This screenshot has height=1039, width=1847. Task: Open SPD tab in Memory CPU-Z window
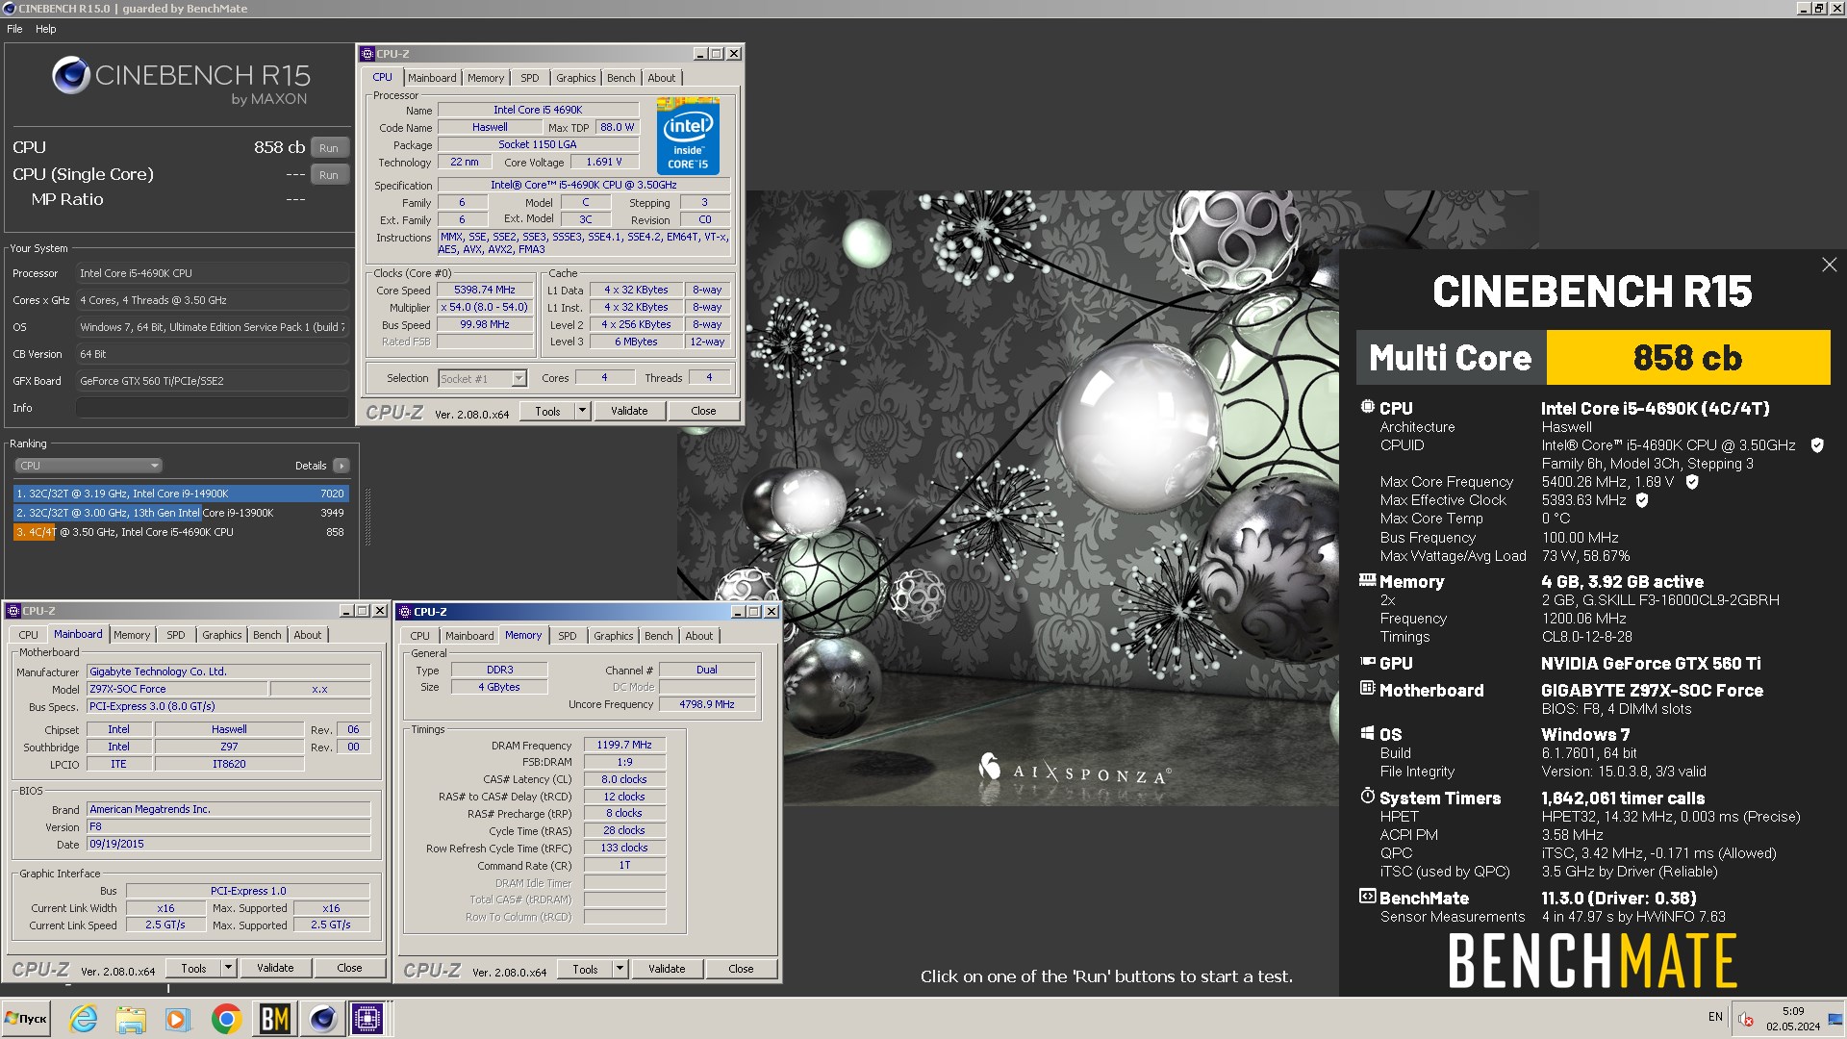pos(568,636)
